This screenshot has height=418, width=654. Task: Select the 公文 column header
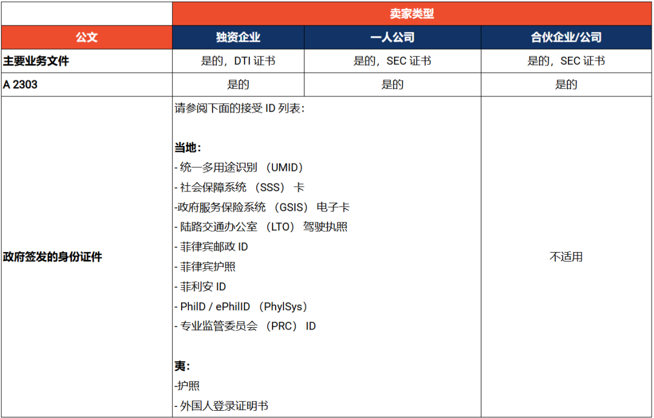(86, 37)
